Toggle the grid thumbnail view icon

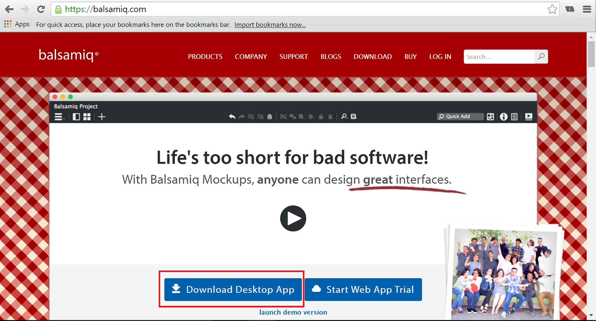pos(87,117)
